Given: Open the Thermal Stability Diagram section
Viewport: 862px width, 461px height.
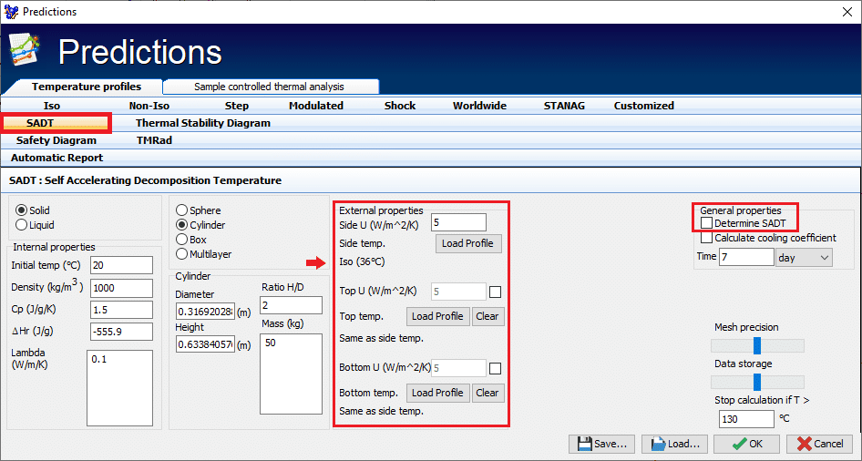Looking at the screenshot, I should tap(202, 123).
